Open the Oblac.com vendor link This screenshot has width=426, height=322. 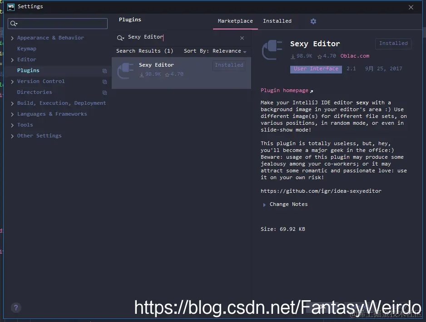355,56
